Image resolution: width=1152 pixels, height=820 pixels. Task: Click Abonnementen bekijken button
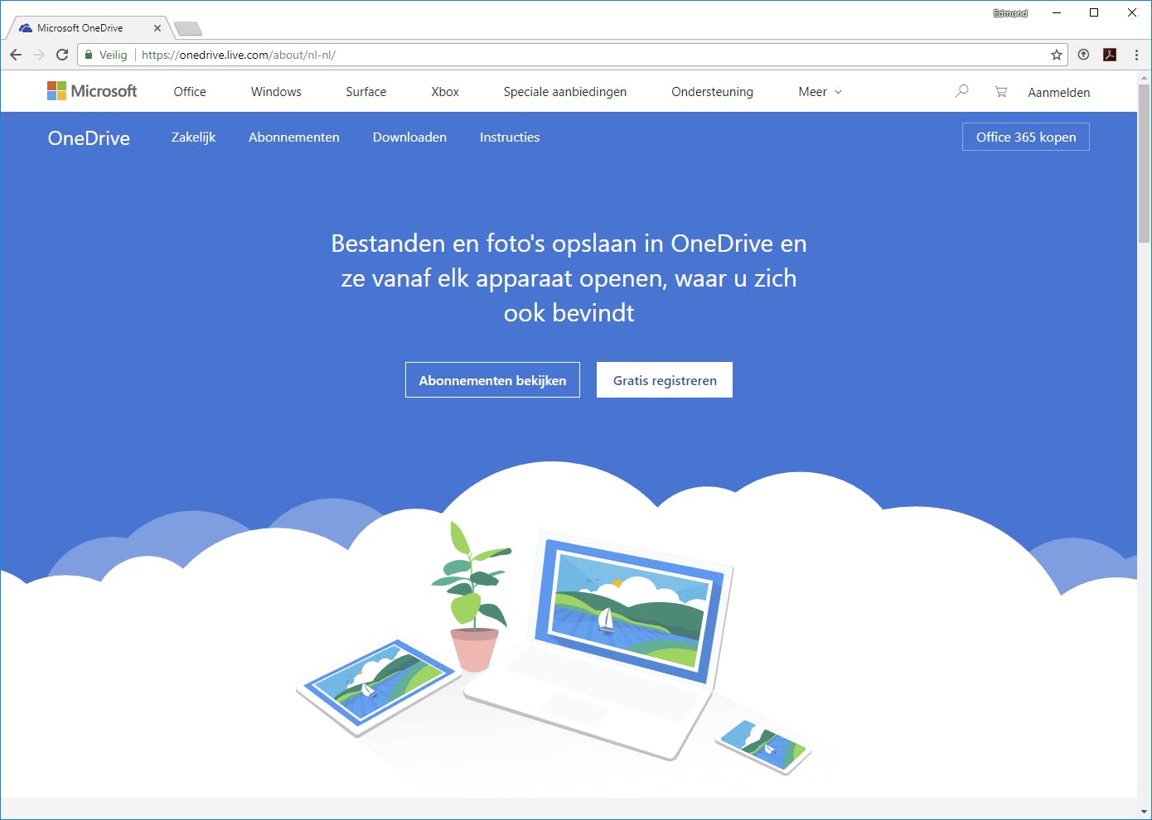(492, 380)
